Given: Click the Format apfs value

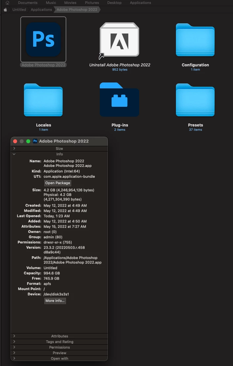Looking at the screenshot, I should click(x=47, y=284).
